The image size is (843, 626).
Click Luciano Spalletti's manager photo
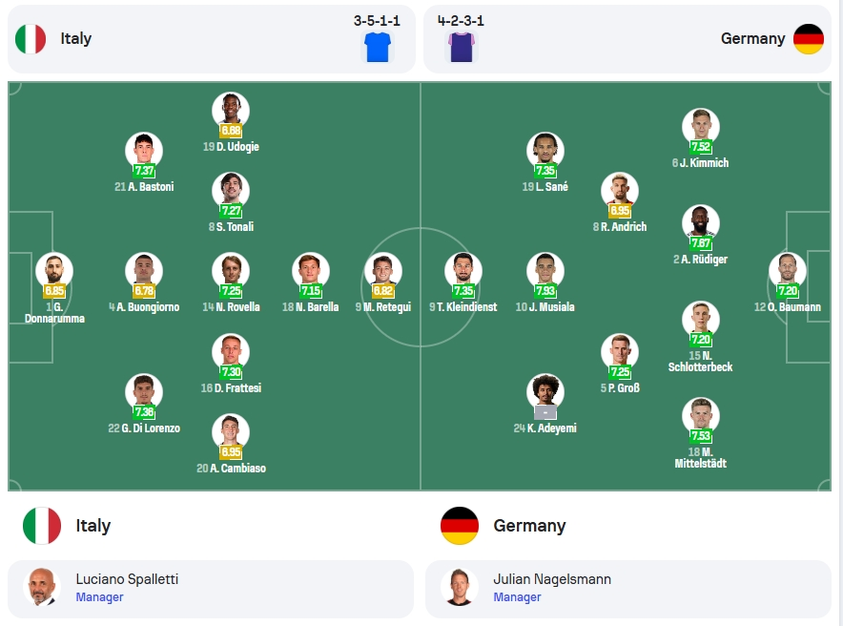coord(41,587)
